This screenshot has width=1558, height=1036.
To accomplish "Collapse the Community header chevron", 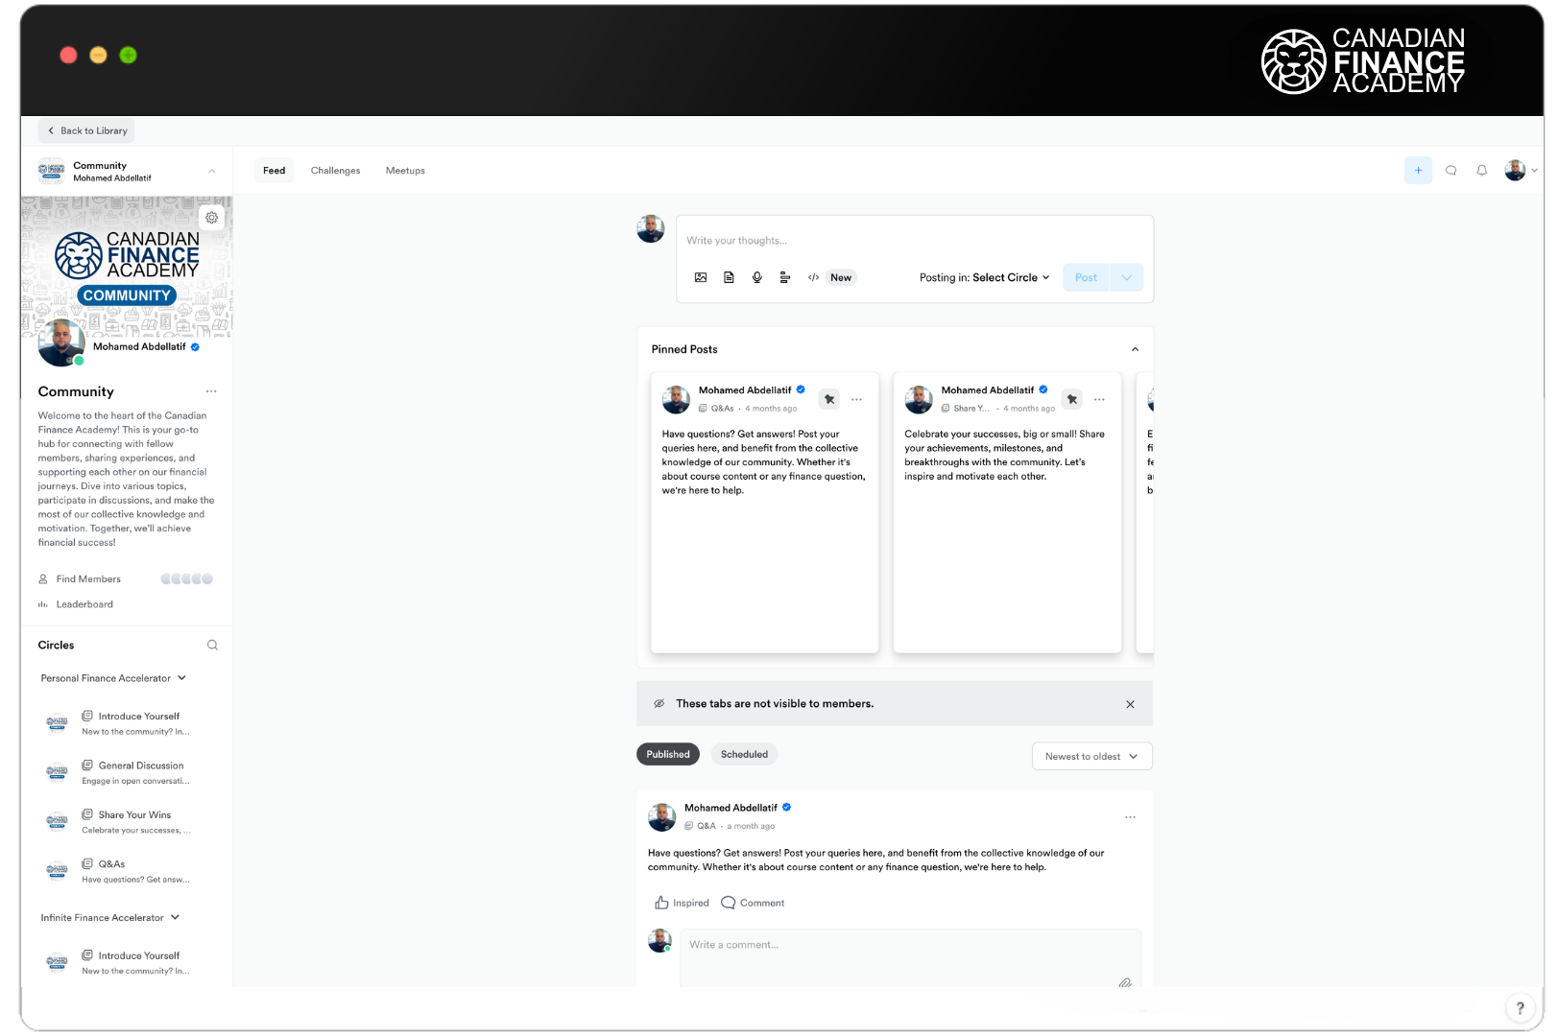I will tap(211, 172).
